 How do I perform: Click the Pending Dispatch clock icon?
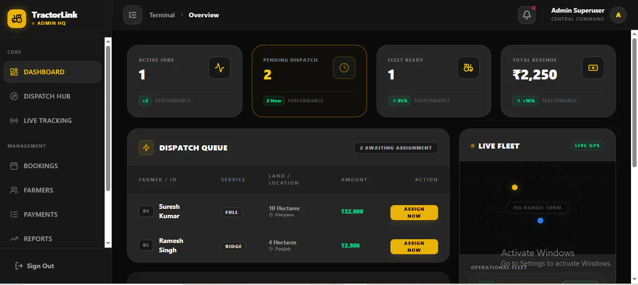tap(344, 68)
